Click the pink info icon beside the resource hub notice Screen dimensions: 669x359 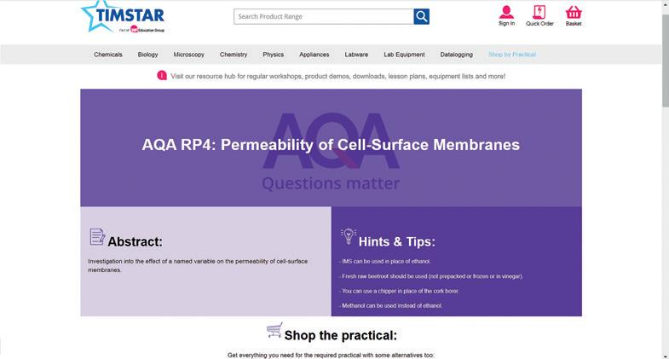coord(162,76)
